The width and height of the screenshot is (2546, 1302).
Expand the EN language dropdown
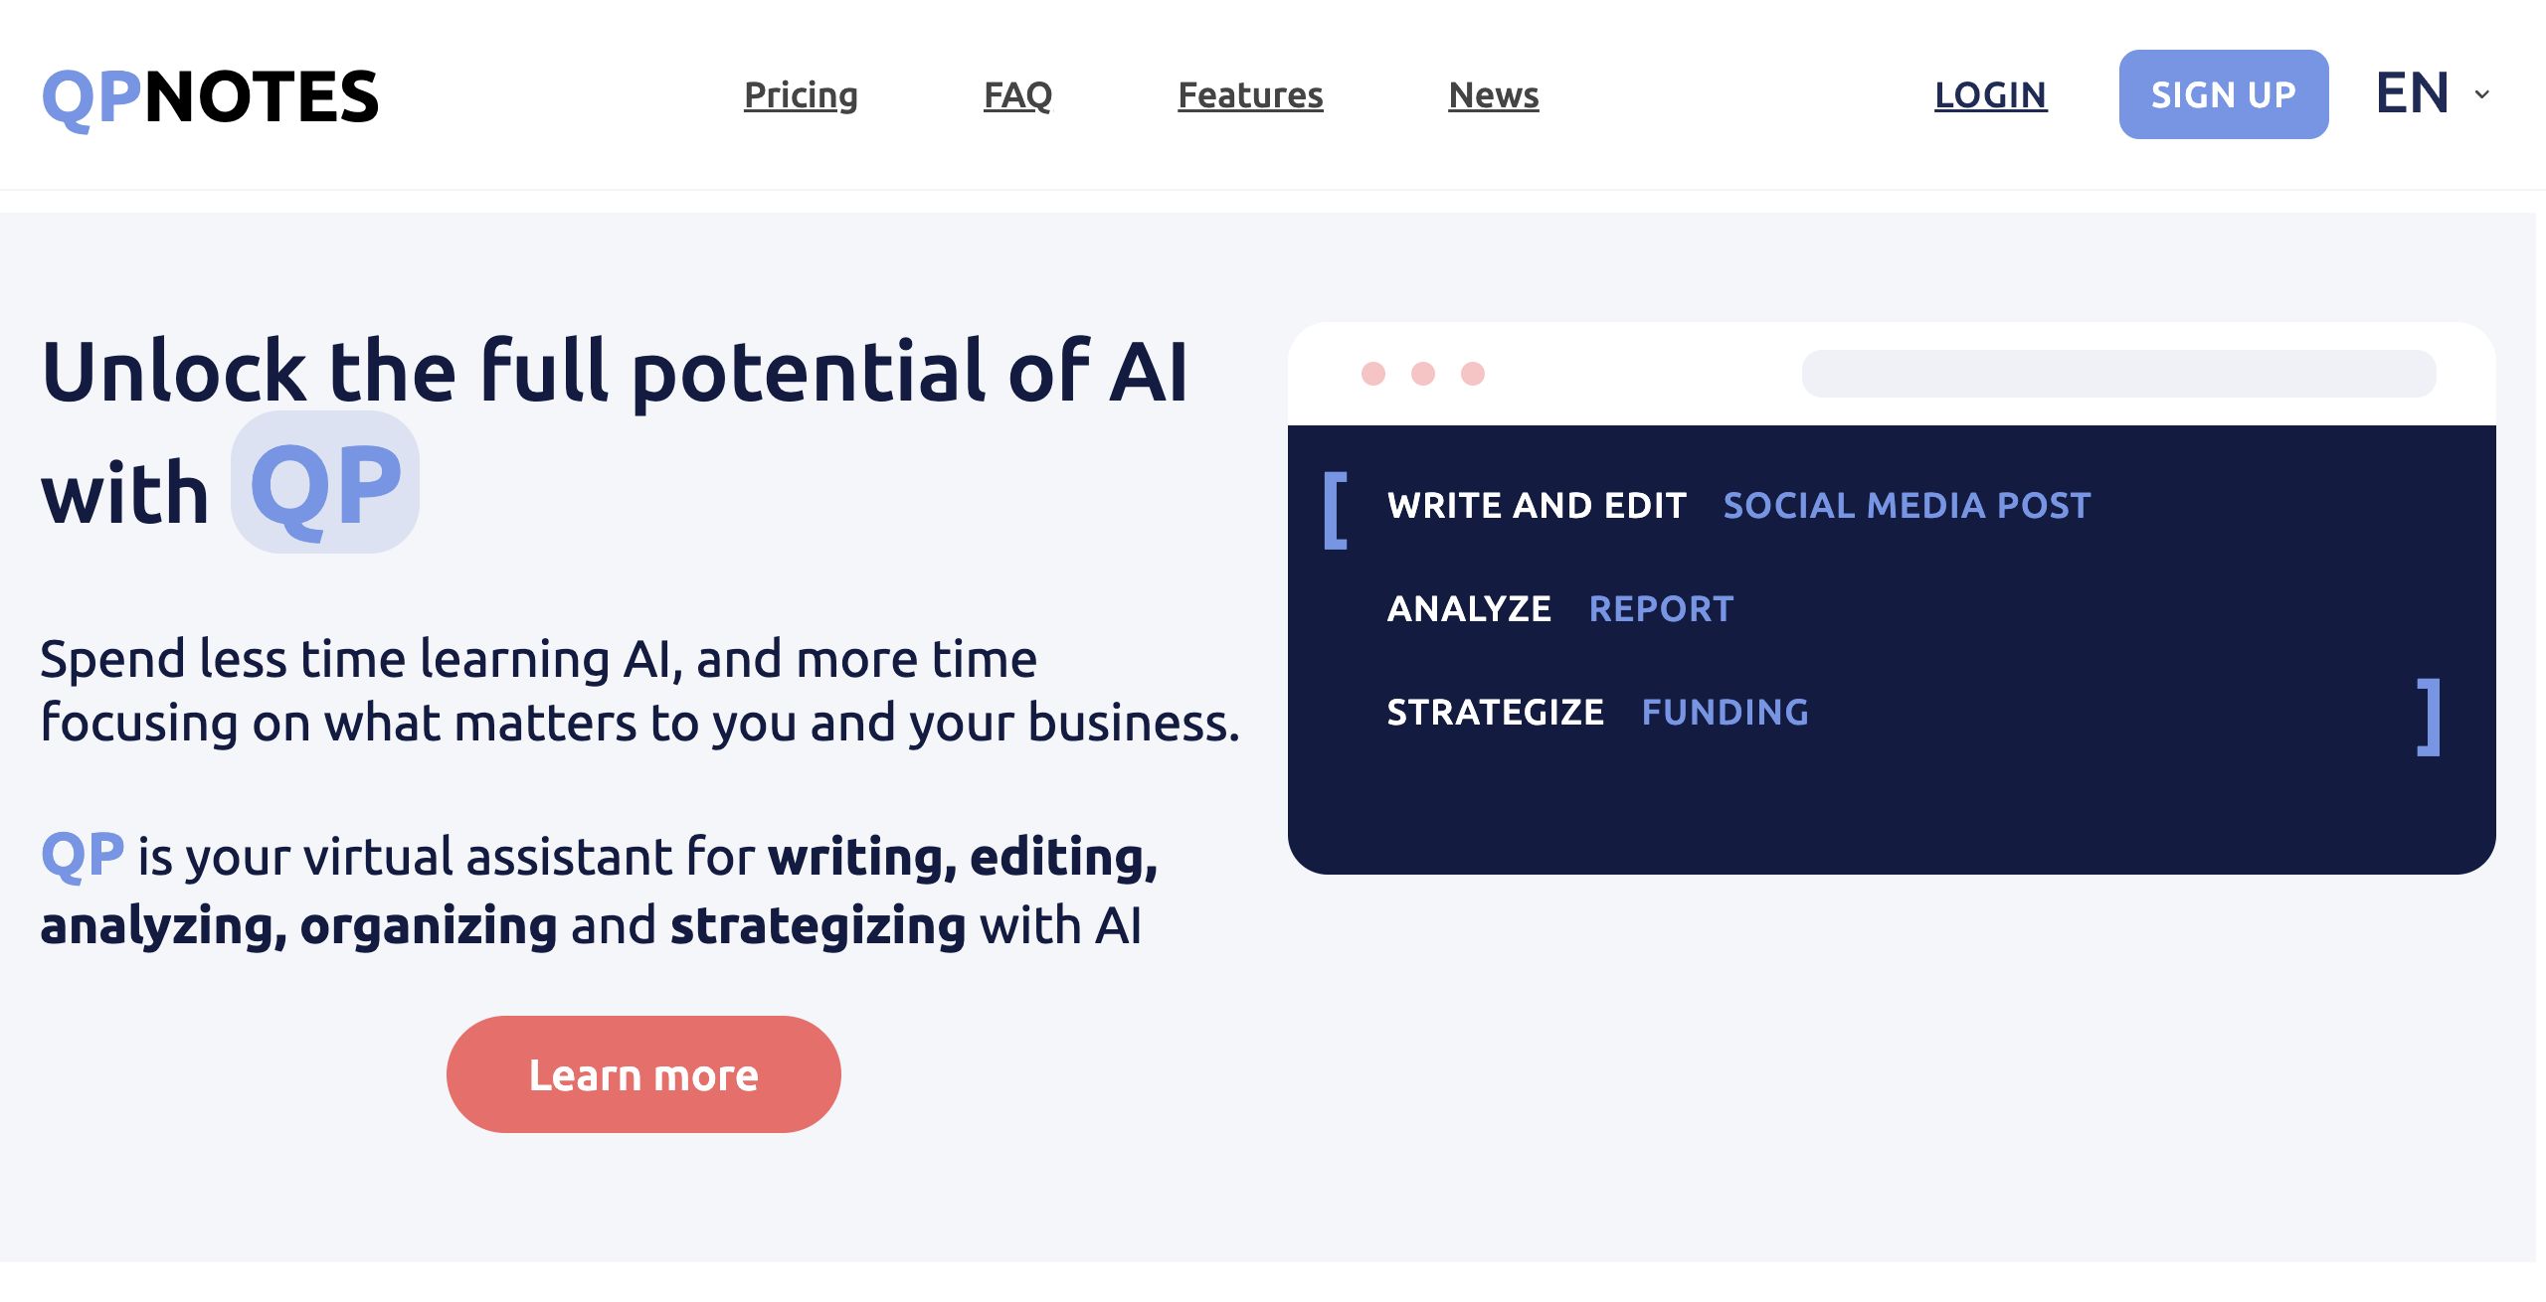pyautogui.click(x=2413, y=93)
